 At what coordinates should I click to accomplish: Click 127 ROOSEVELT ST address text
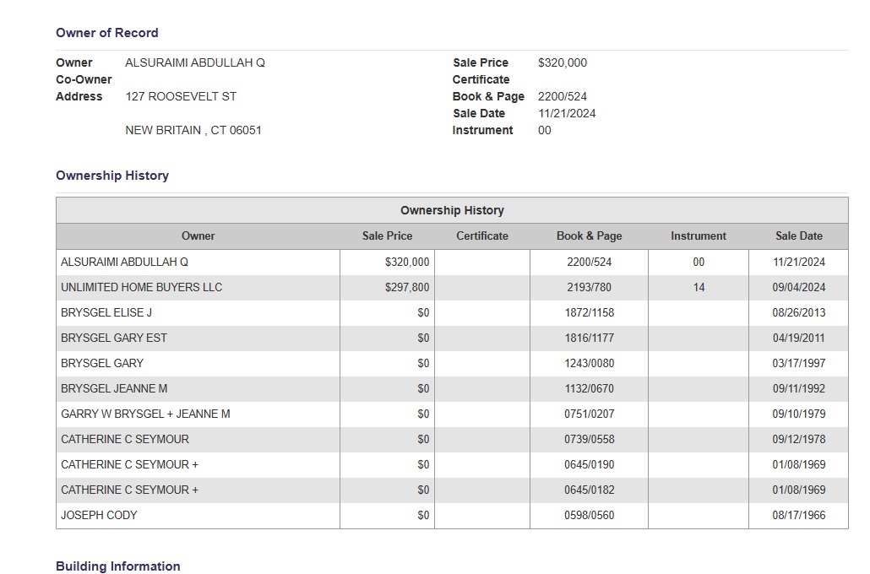[x=181, y=97]
